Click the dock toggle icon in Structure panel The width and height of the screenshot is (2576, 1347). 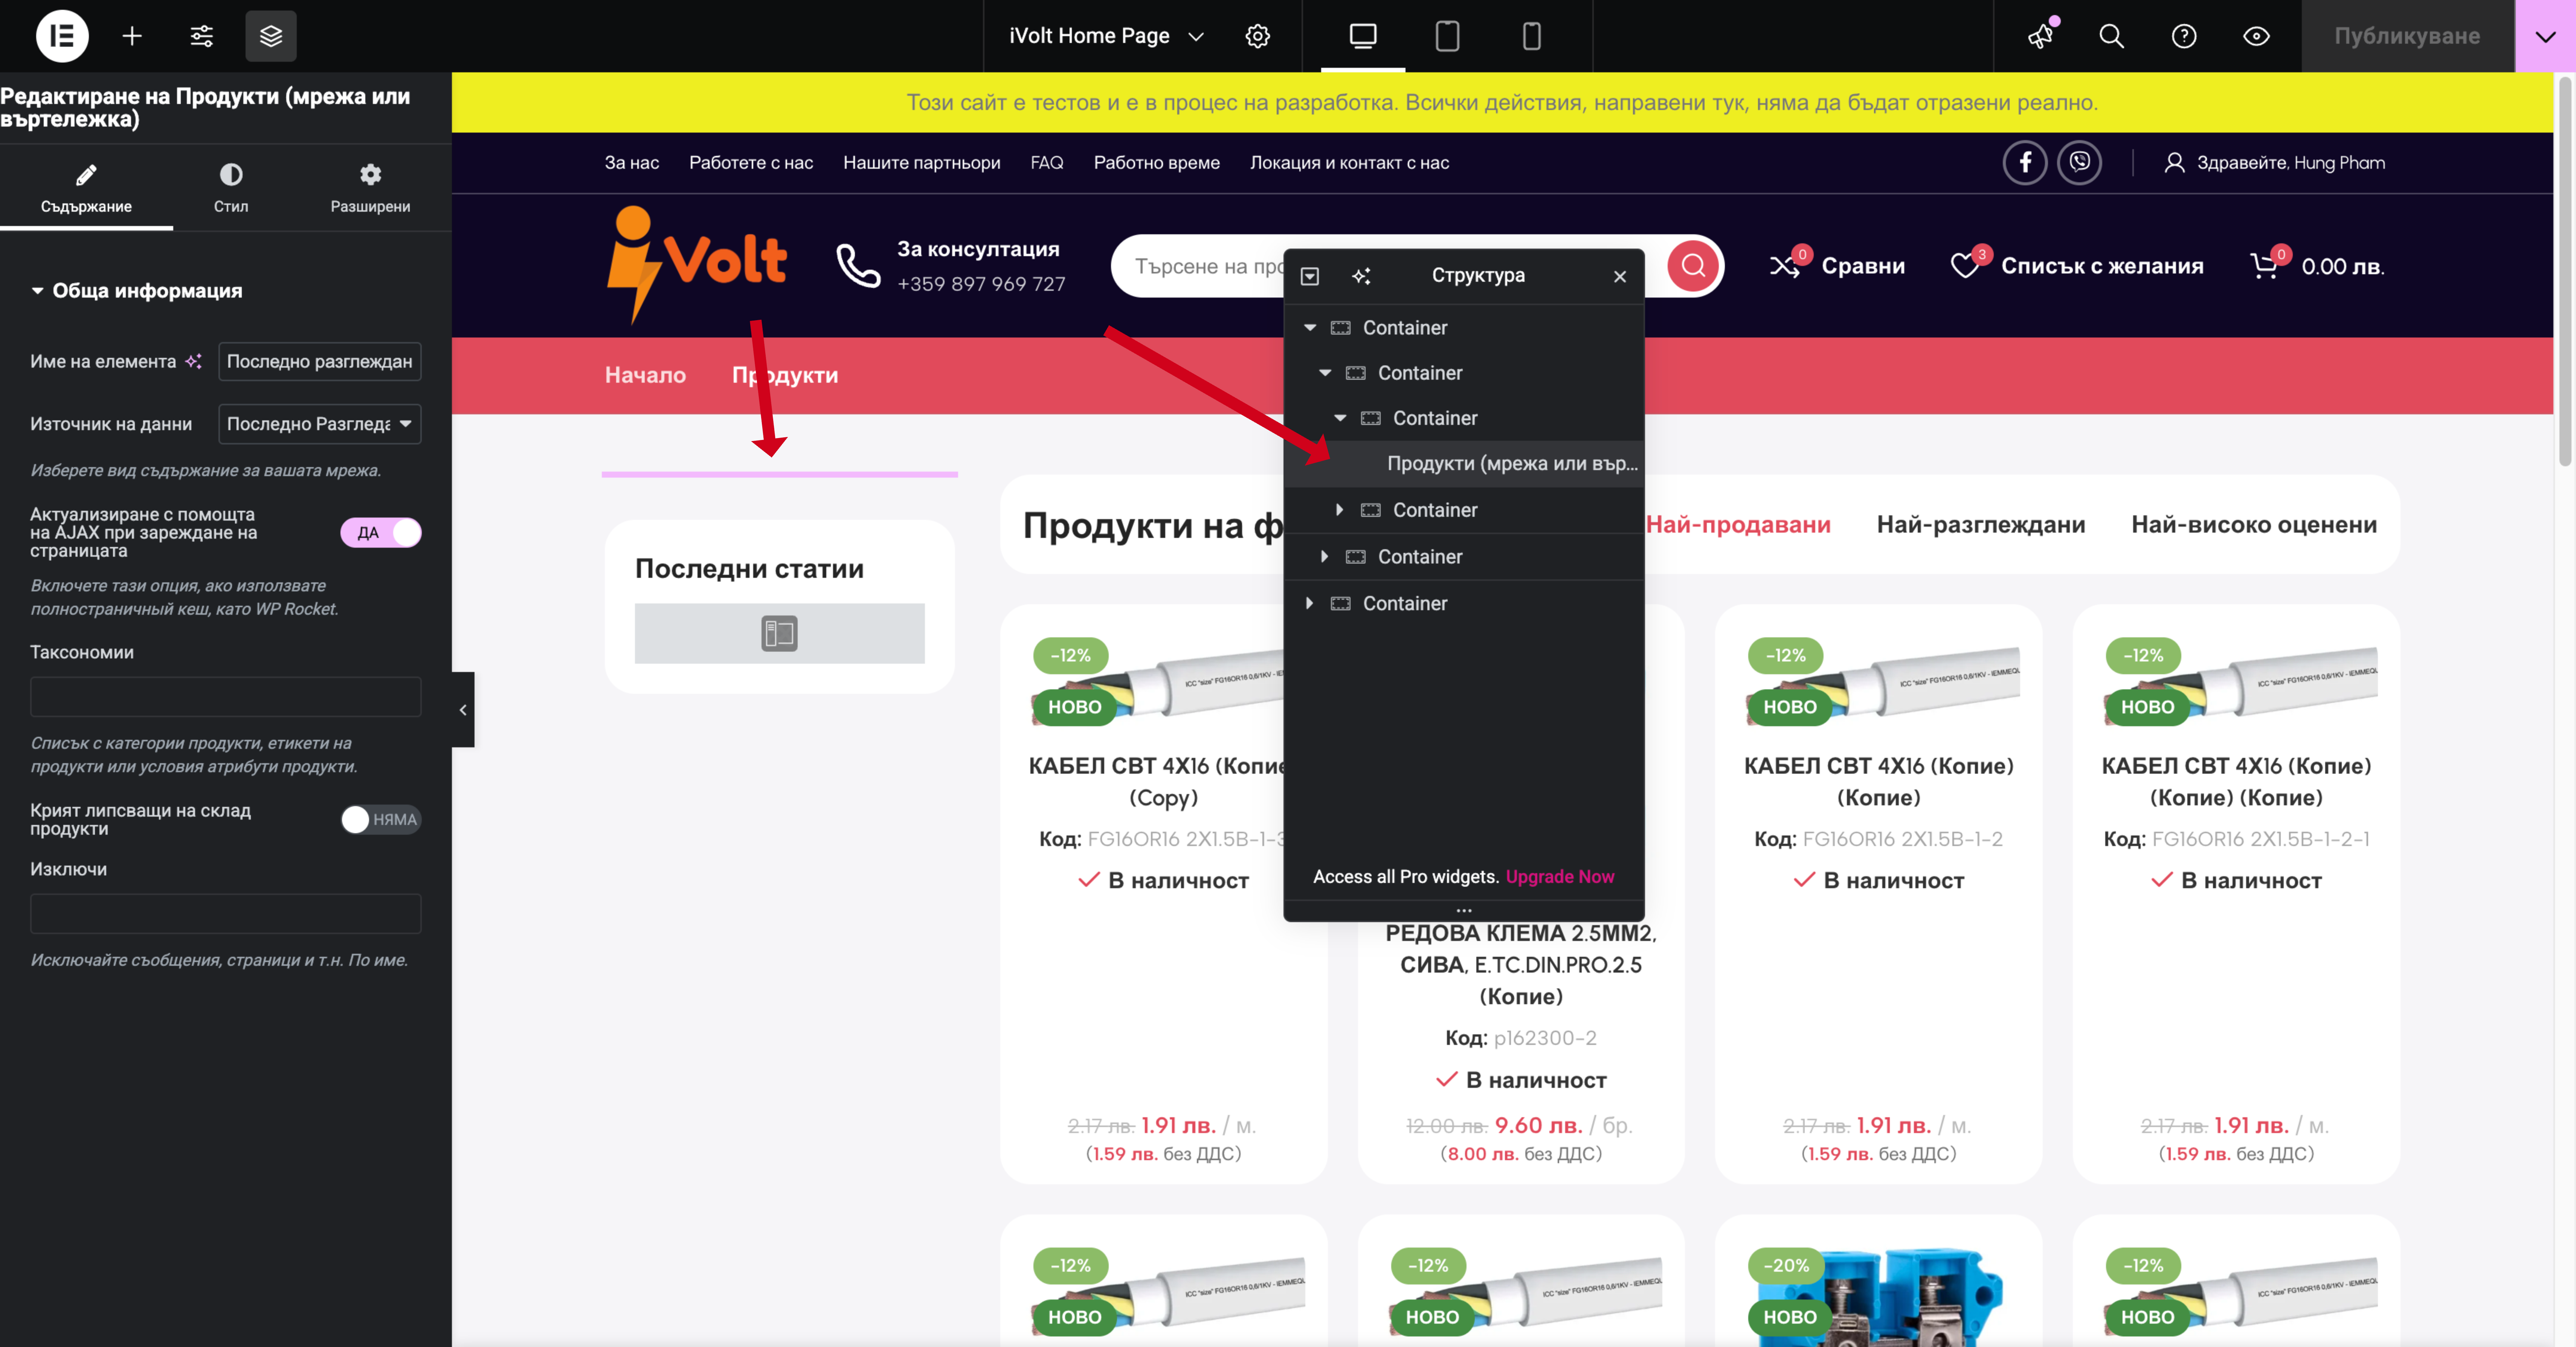tap(1310, 276)
